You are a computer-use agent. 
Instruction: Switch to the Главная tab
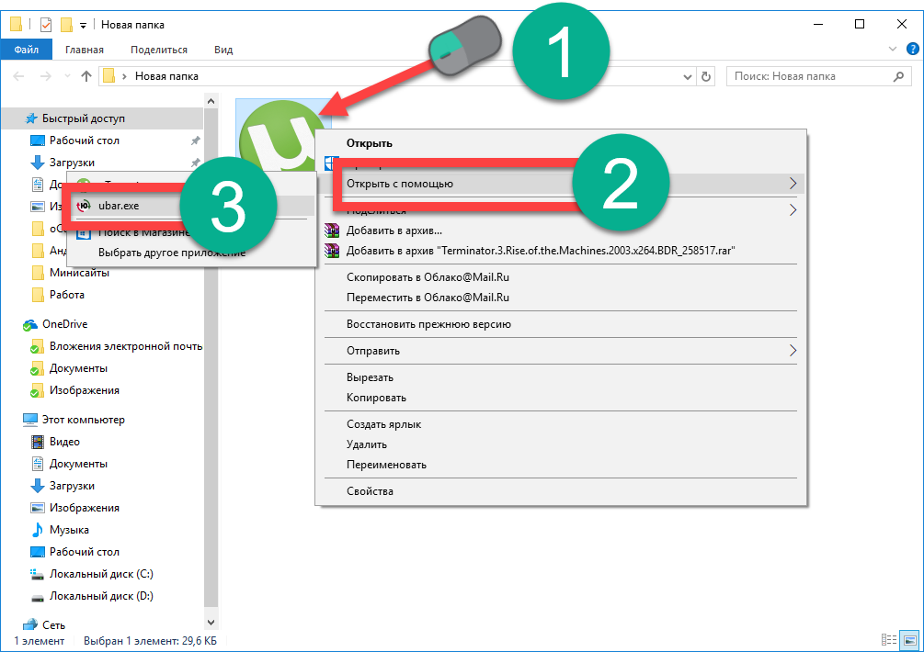85,50
